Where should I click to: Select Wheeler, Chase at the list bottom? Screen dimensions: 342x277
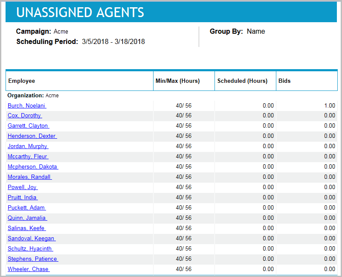tap(28, 269)
